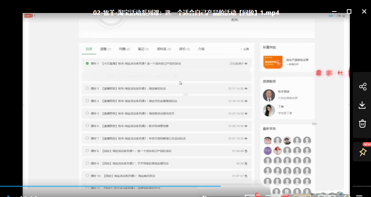371x197 pixels.
Task: Select radio circle for 课时 5
Action: pyautogui.click(x=87, y=113)
